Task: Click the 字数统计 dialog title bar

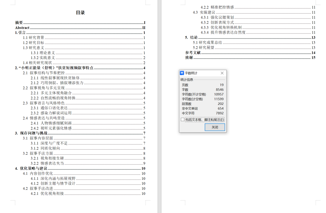Action: (x=201, y=73)
